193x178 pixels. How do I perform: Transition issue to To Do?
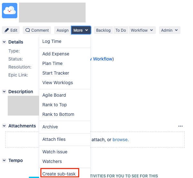click(x=121, y=30)
